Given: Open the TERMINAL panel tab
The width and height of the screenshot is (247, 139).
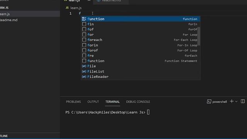Looking at the screenshot, I should coord(112,102).
